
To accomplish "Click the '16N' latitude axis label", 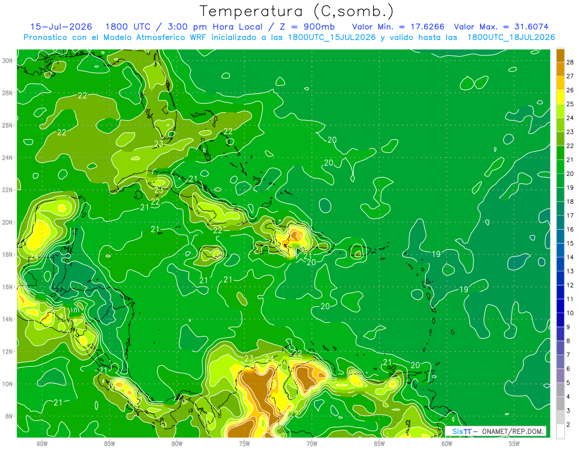I will click(x=7, y=287).
